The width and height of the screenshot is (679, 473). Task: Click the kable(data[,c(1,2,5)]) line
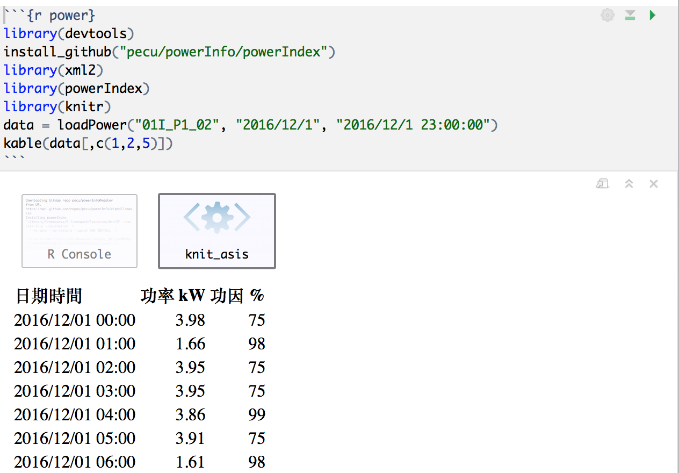pos(88,144)
